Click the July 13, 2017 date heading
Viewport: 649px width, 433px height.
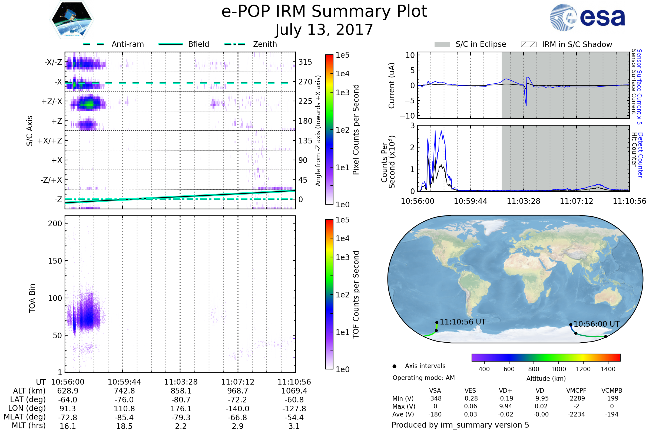(x=324, y=30)
